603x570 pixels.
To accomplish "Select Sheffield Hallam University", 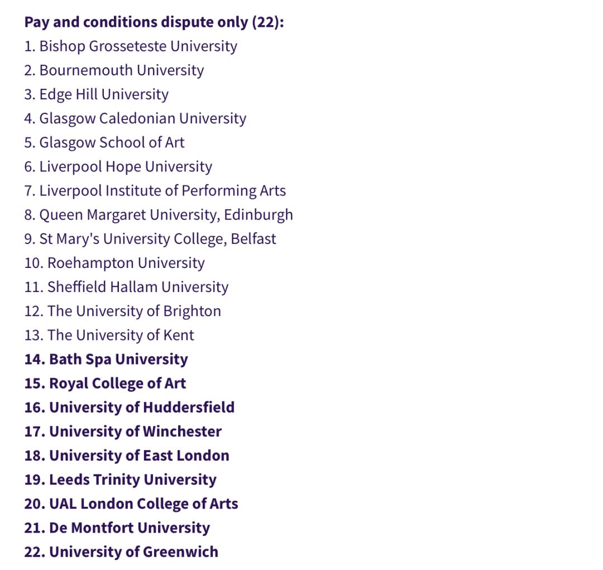I will point(138,286).
